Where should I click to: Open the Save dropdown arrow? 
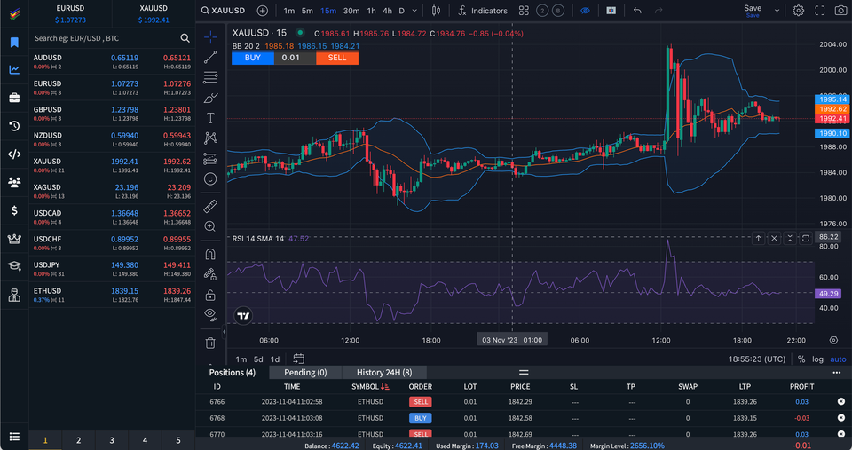777,11
